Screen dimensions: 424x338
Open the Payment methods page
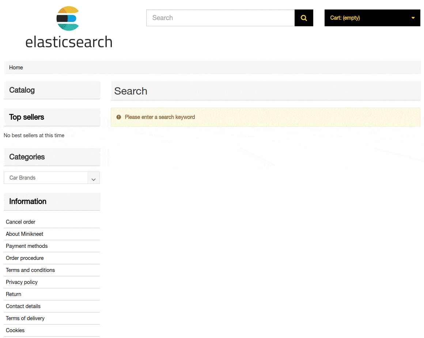click(26, 246)
